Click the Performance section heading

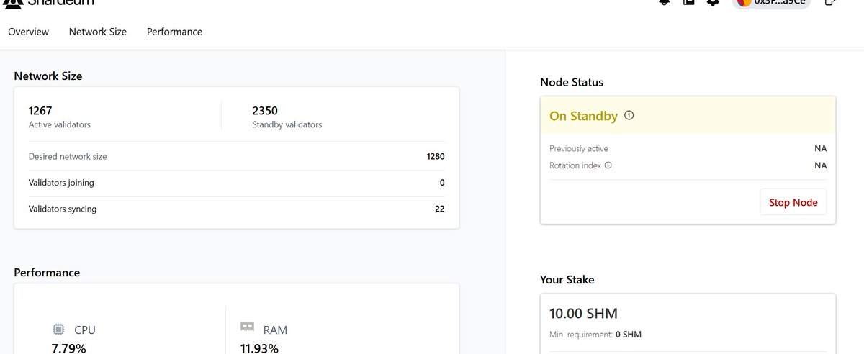(47, 273)
